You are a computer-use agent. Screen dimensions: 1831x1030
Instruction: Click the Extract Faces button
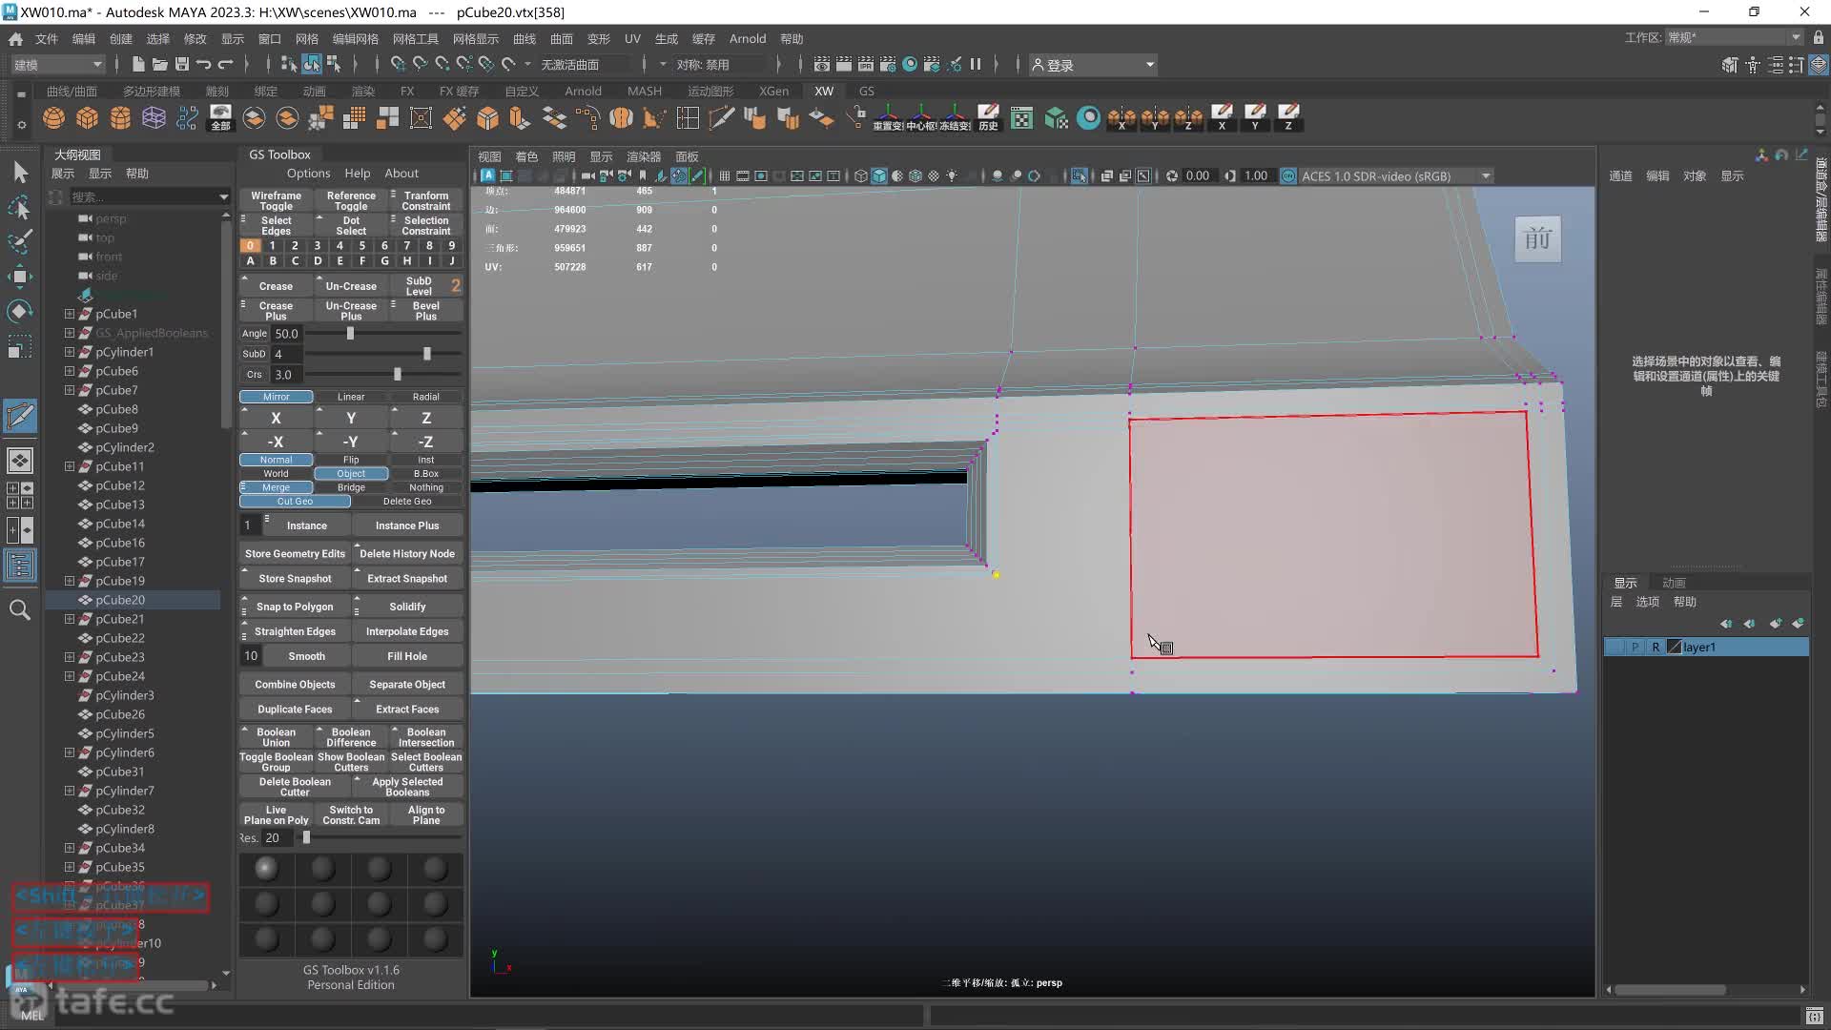tap(407, 709)
